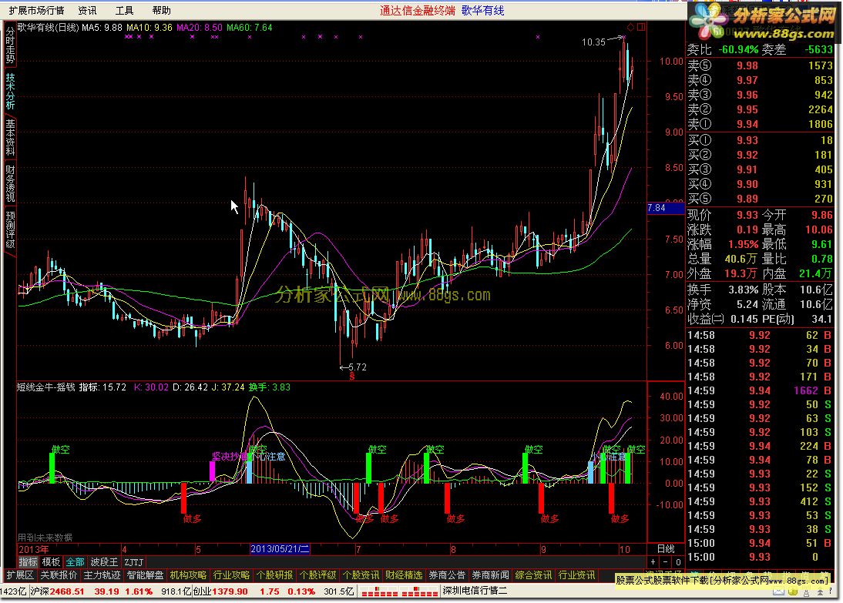Select the ZJTJ indicator tab
The height and width of the screenshot is (603, 843).
[x=134, y=562]
